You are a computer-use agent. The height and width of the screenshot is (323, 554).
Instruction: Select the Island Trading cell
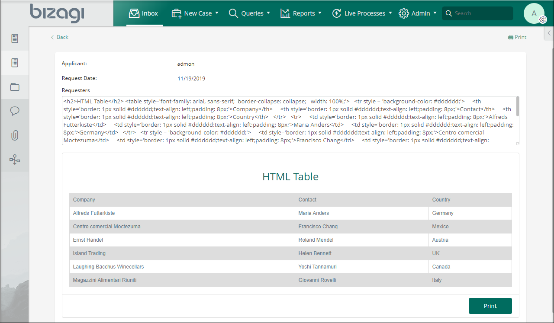coord(182,253)
